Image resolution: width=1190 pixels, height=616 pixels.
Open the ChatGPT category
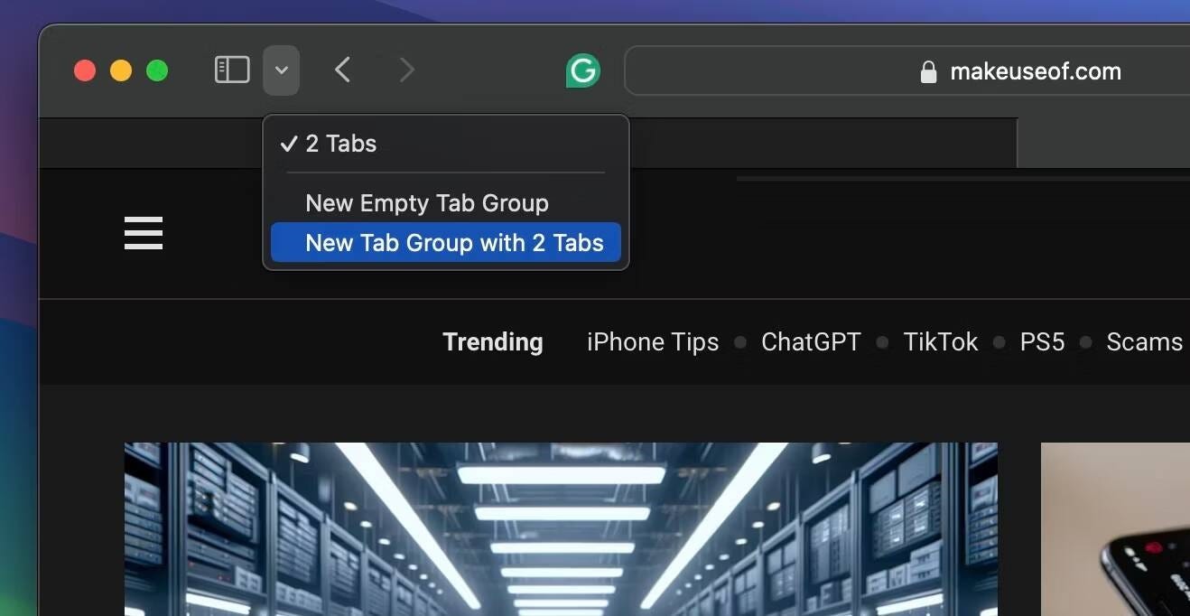pos(810,341)
